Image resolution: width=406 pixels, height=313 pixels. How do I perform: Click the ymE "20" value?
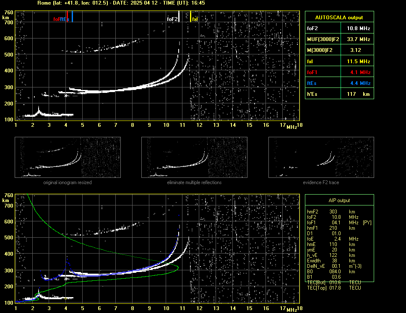click(x=335, y=250)
